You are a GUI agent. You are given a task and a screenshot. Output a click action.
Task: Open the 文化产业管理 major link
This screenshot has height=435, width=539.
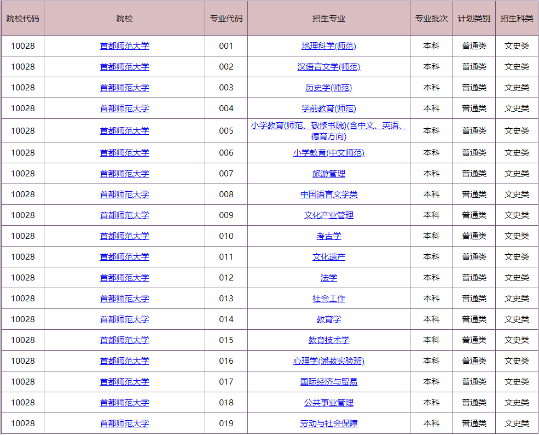329,215
